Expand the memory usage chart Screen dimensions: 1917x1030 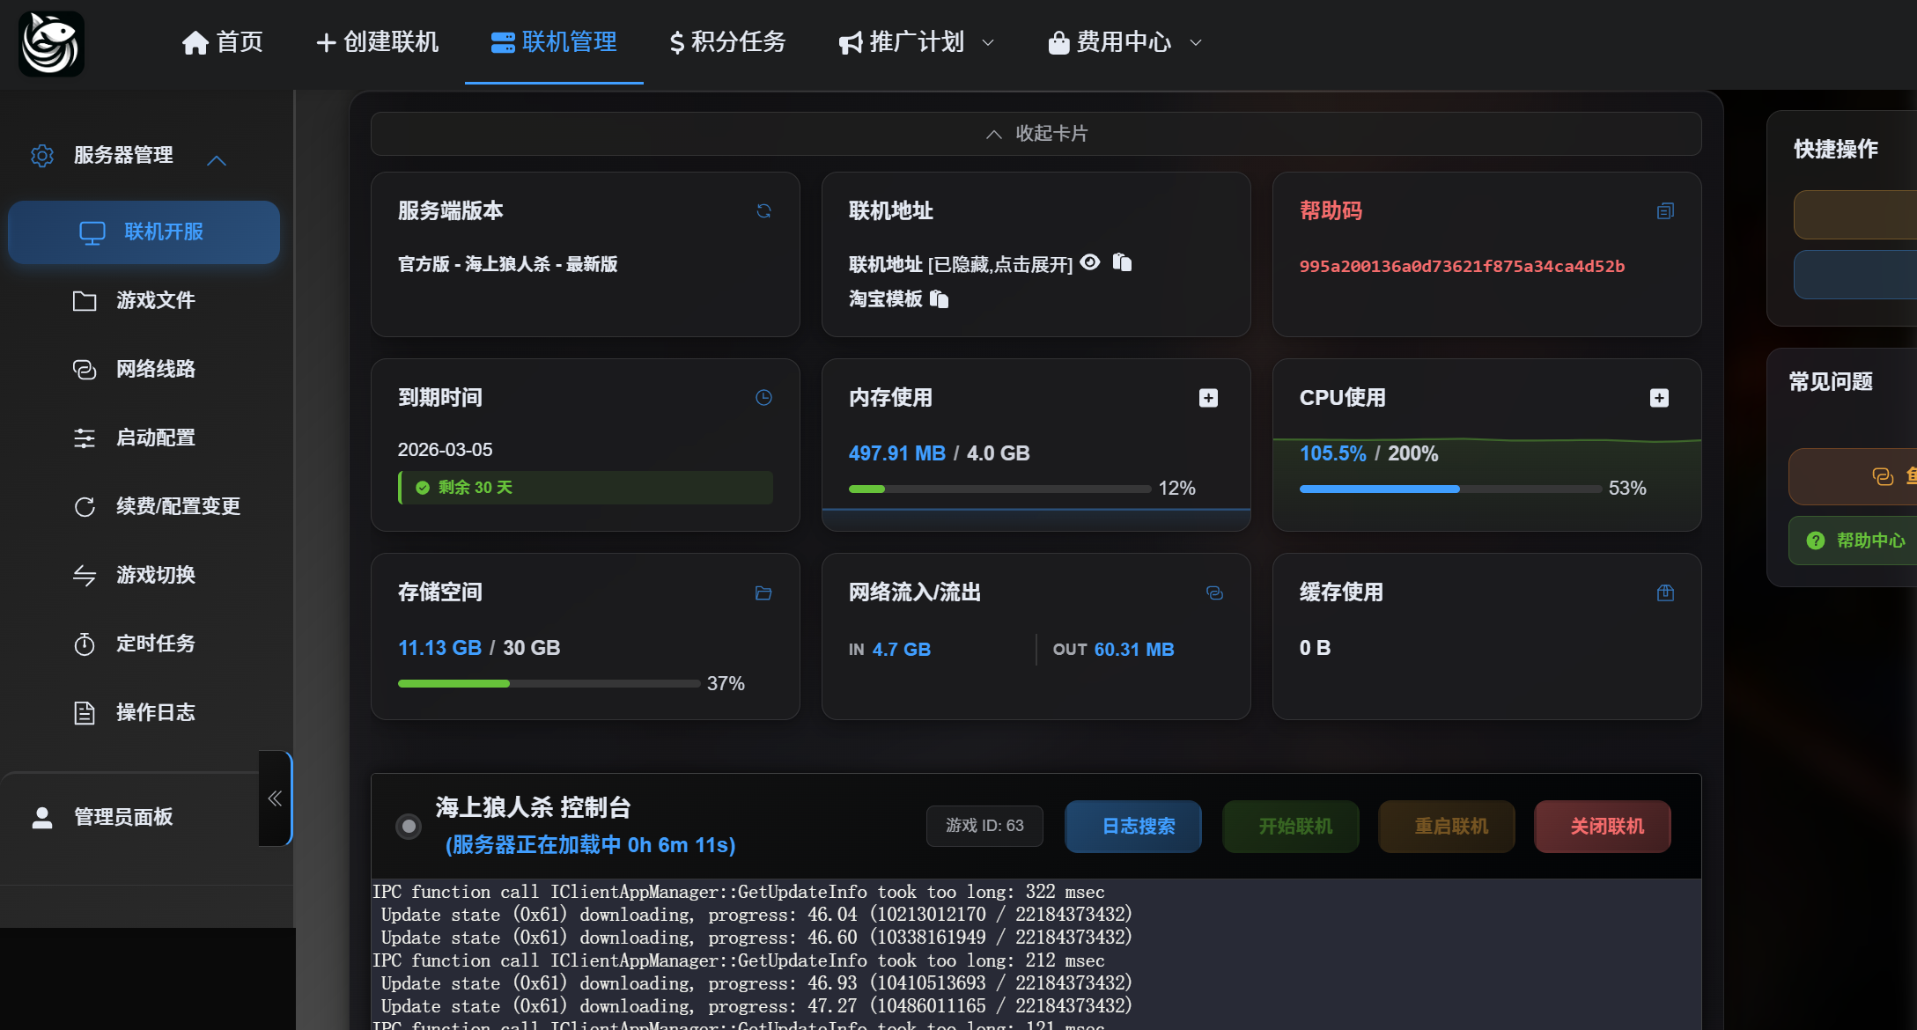pyautogui.click(x=1208, y=398)
